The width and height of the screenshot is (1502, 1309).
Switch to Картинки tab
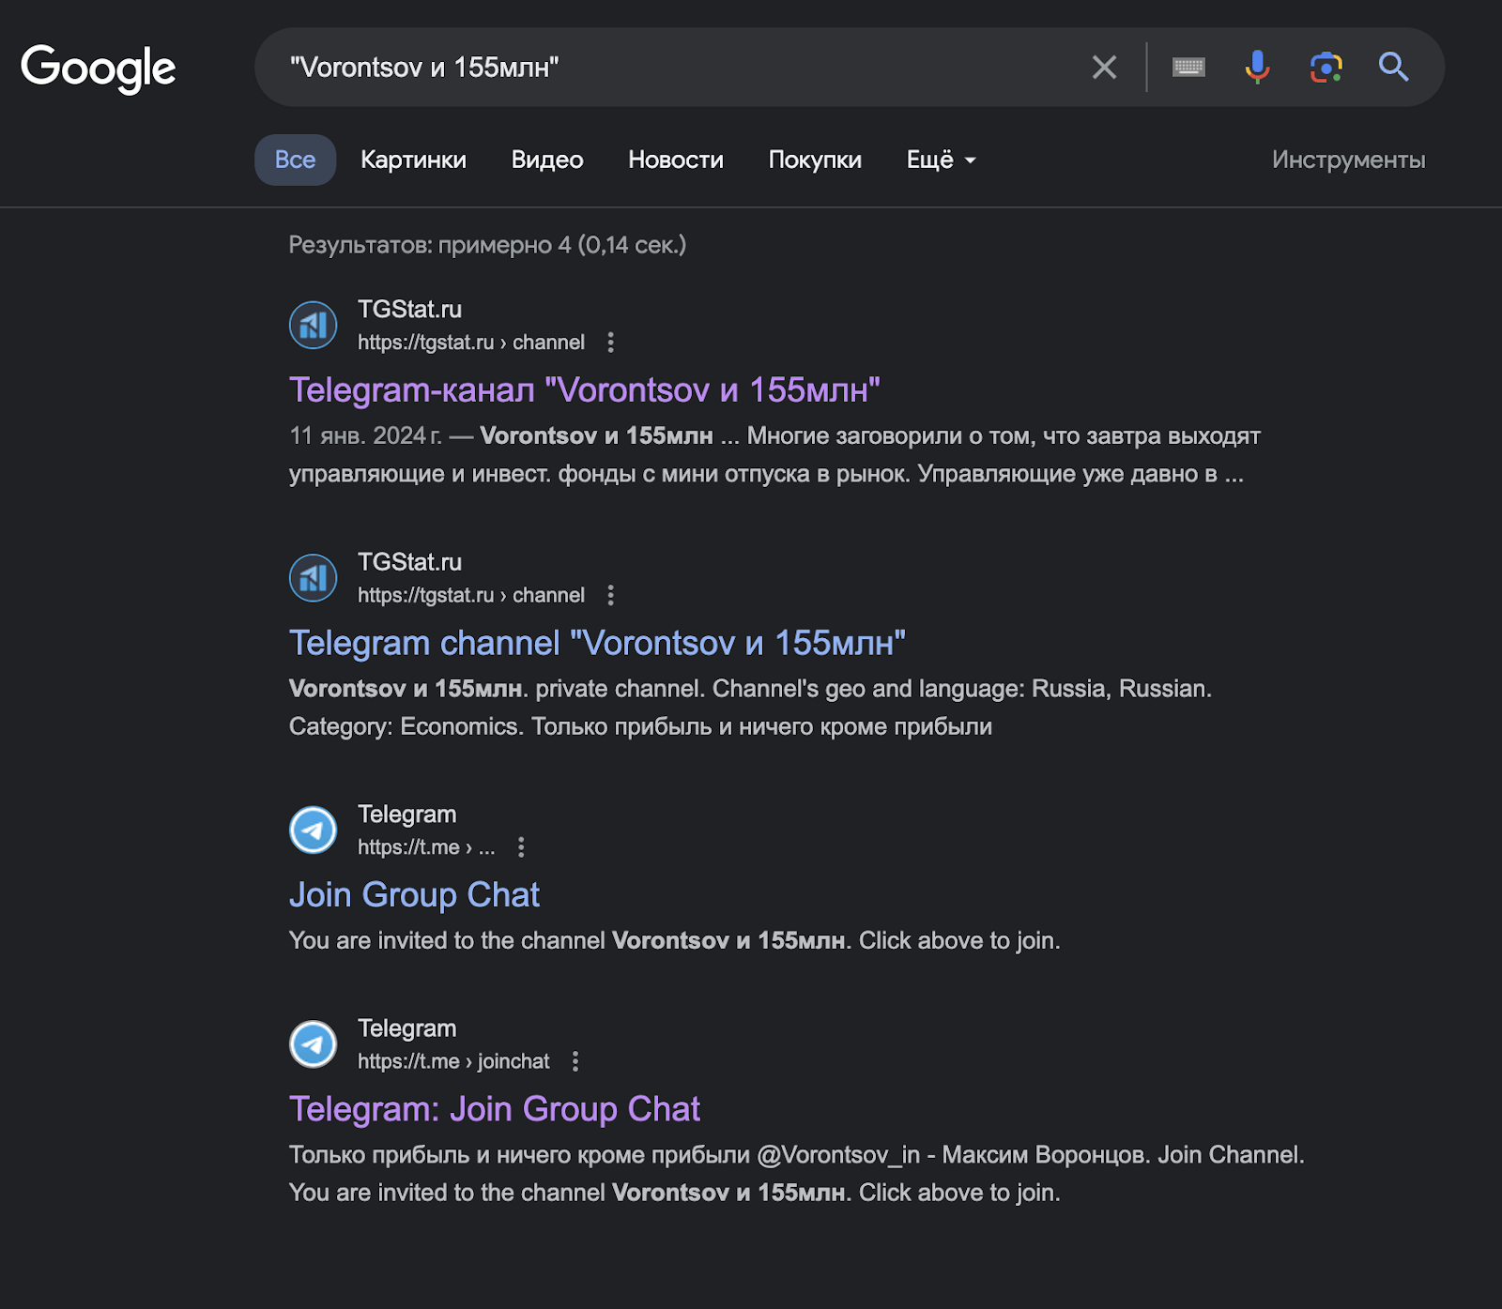click(x=413, y=160)
